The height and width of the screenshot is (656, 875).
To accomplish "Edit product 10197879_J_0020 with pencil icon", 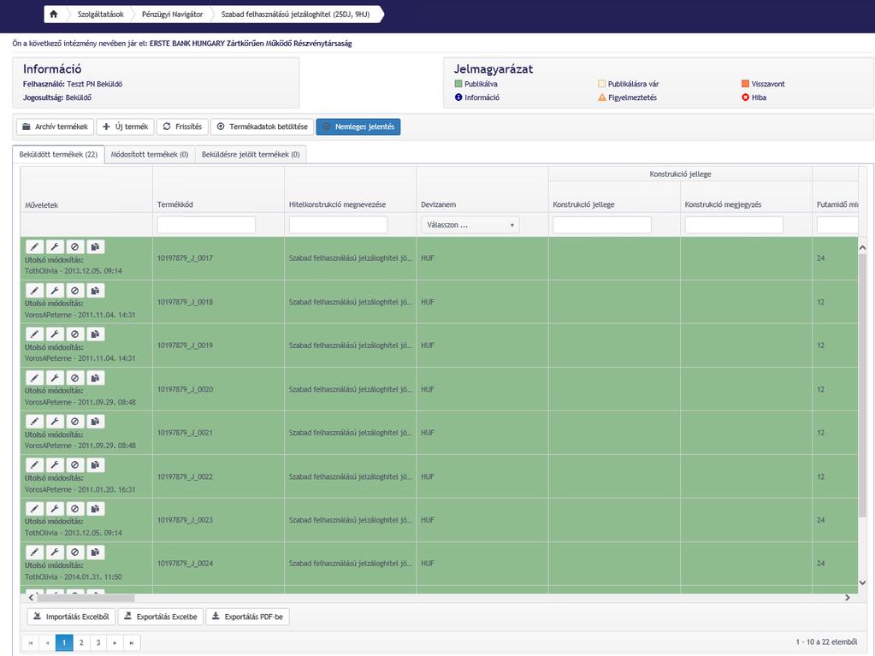I will click(x=34, y=378).
